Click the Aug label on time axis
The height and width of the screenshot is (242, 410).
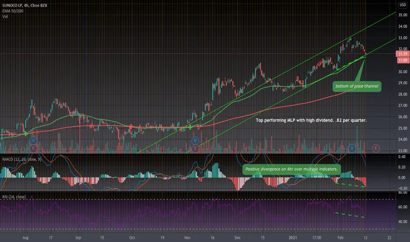[26, 238]
